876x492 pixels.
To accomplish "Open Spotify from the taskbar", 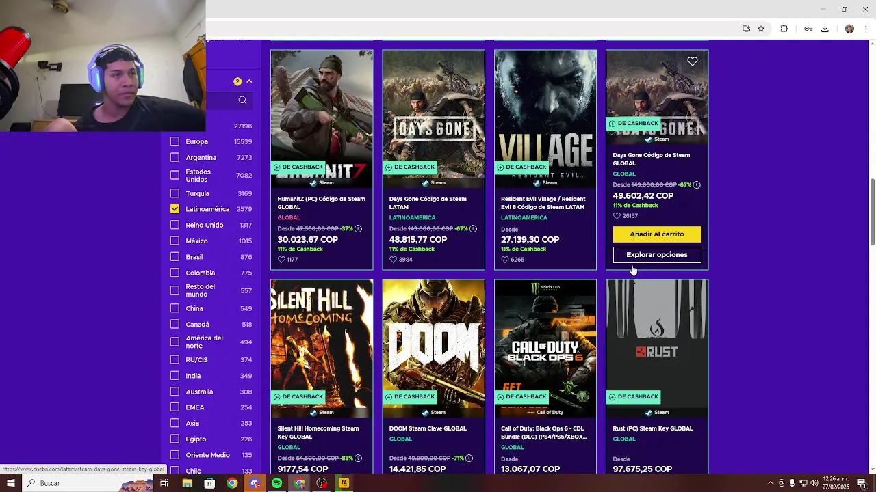I will click(276, 483).
